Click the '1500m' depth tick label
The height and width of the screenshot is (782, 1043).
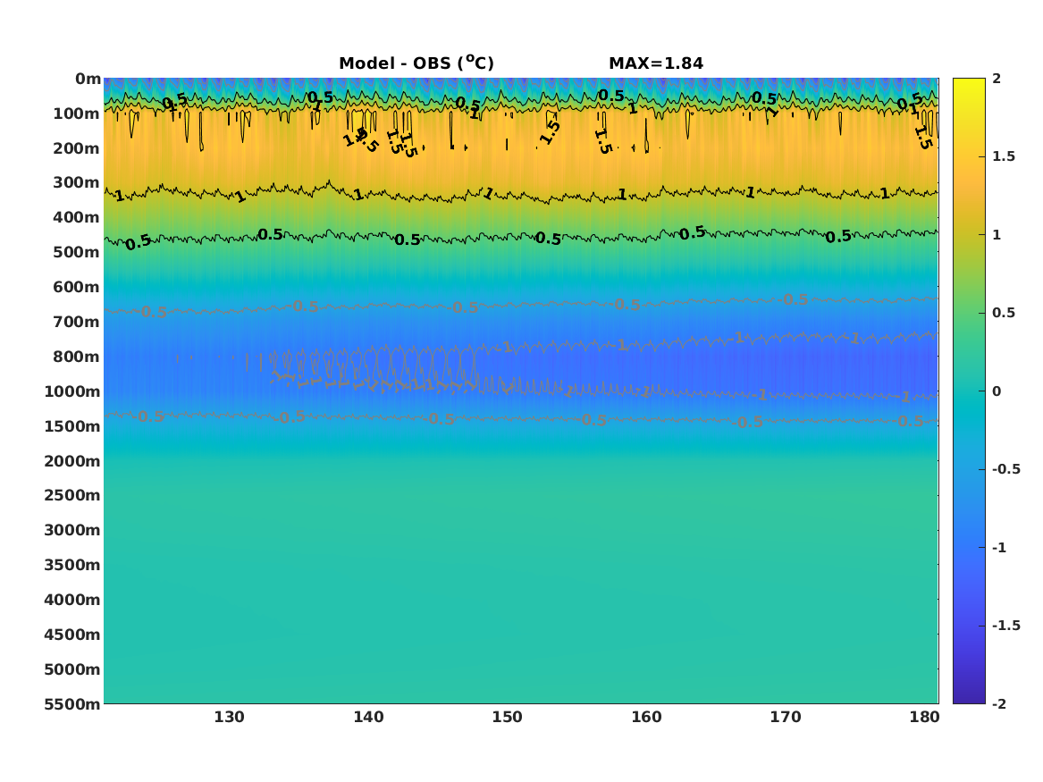coord(72,426)
